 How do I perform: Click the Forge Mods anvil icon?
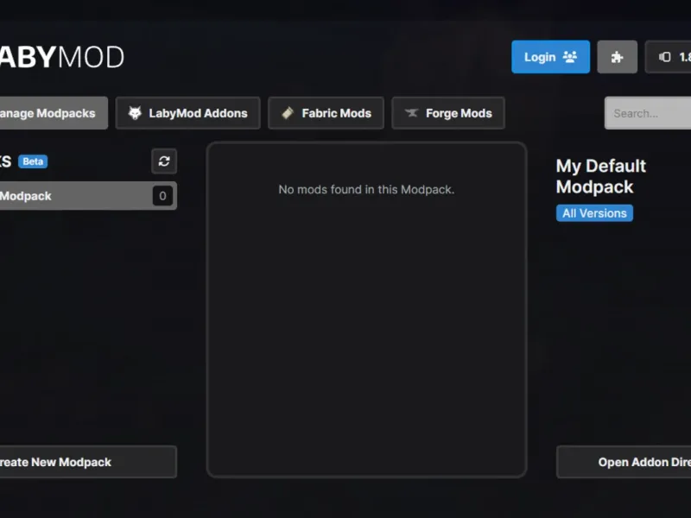point(412,113)
